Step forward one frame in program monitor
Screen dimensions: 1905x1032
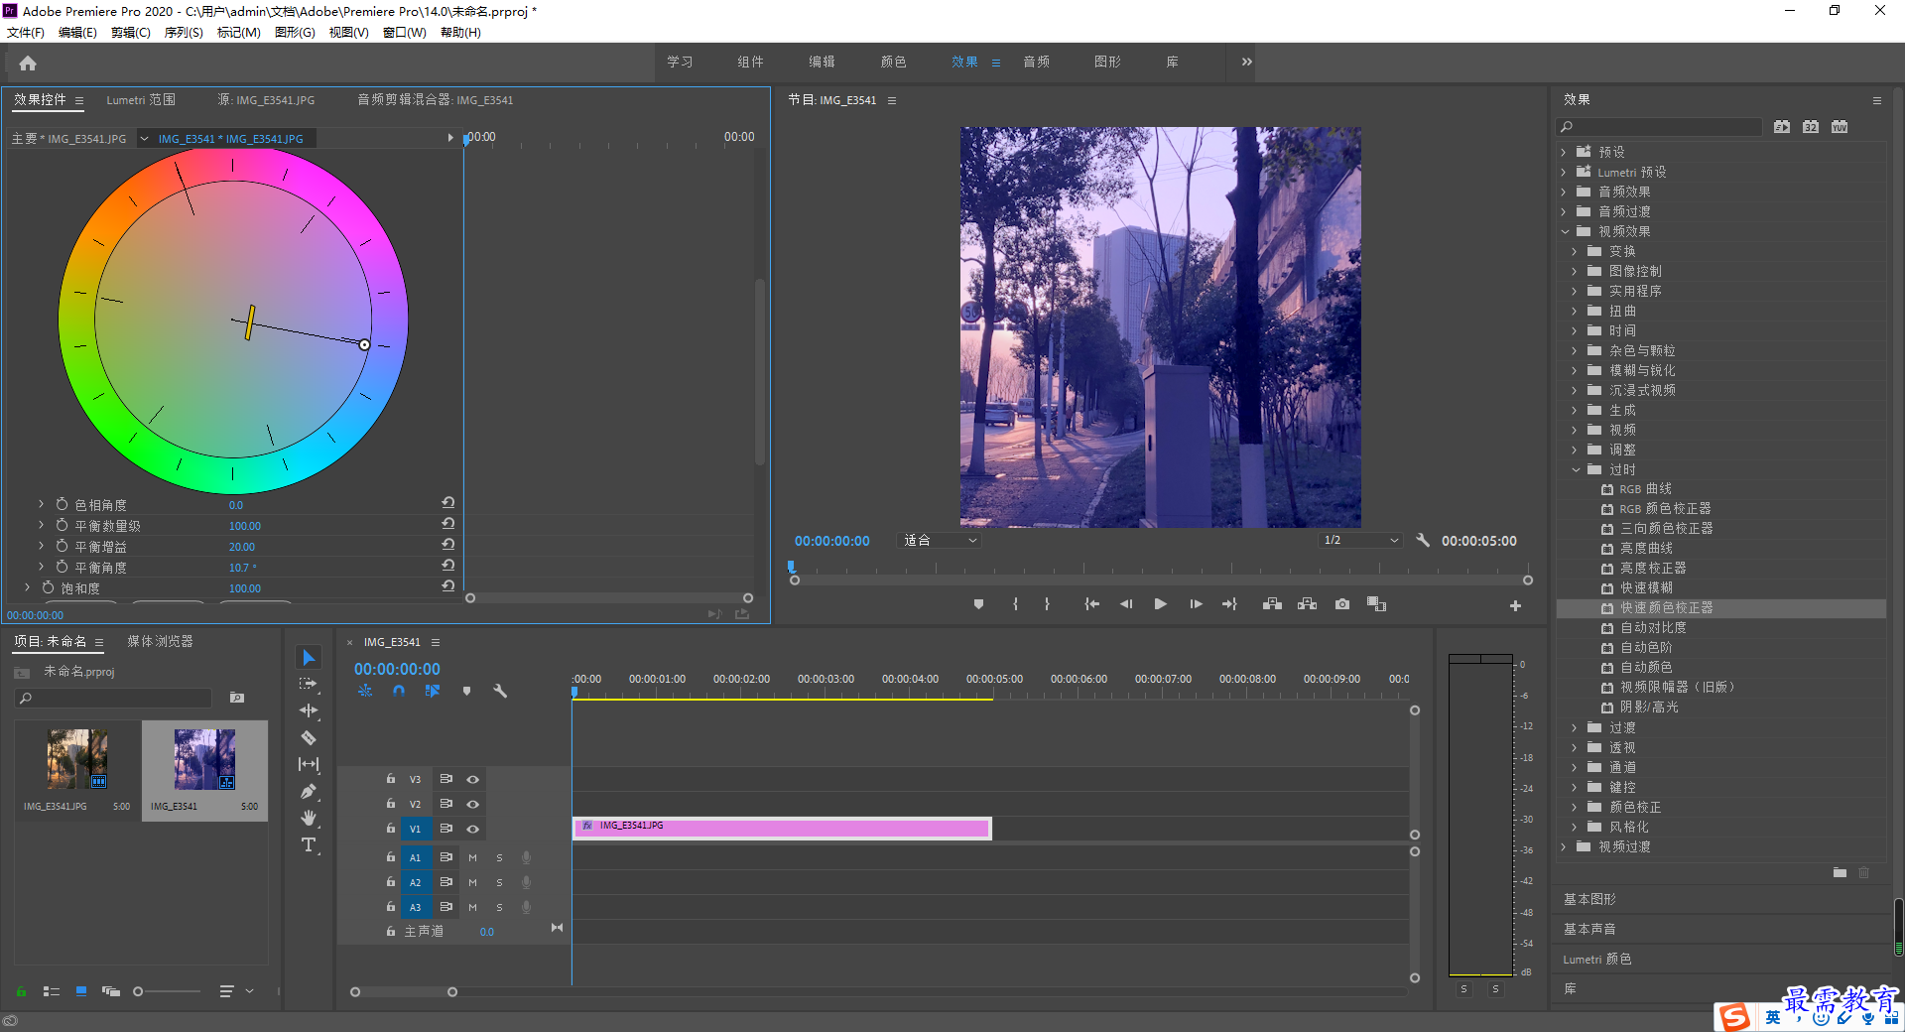pyautogui.click(x=1196, y=603)
